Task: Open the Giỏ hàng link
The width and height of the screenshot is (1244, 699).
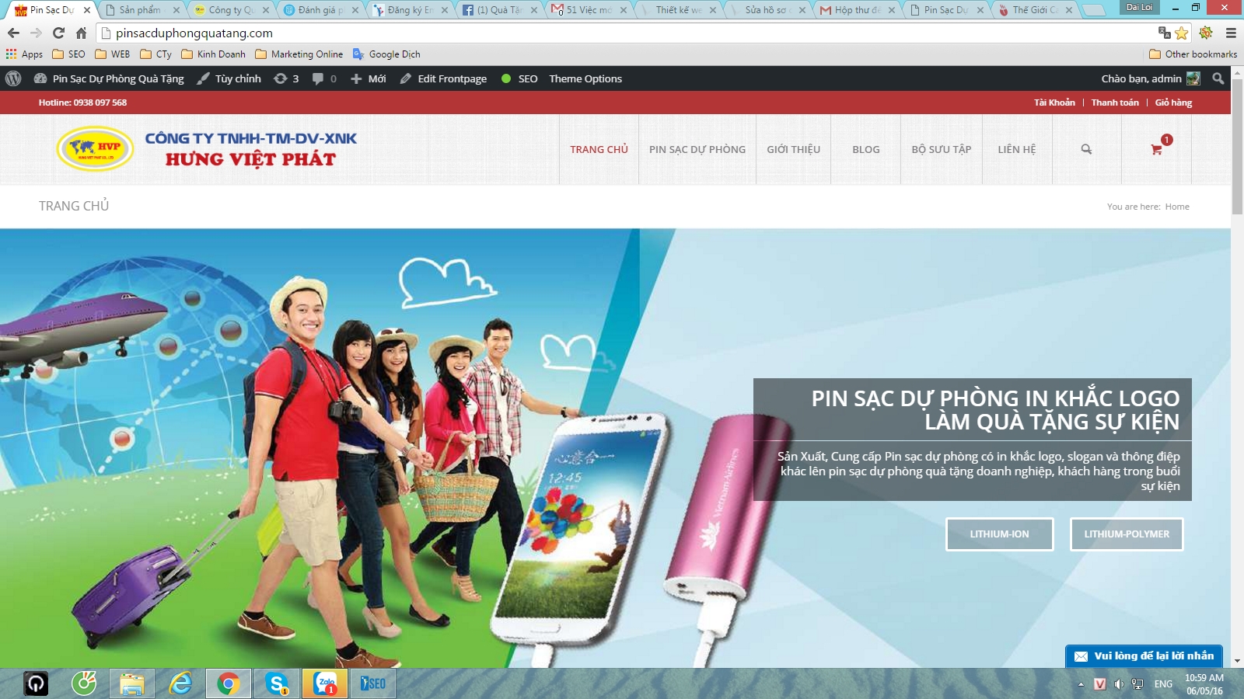Action: (1173, 103)
